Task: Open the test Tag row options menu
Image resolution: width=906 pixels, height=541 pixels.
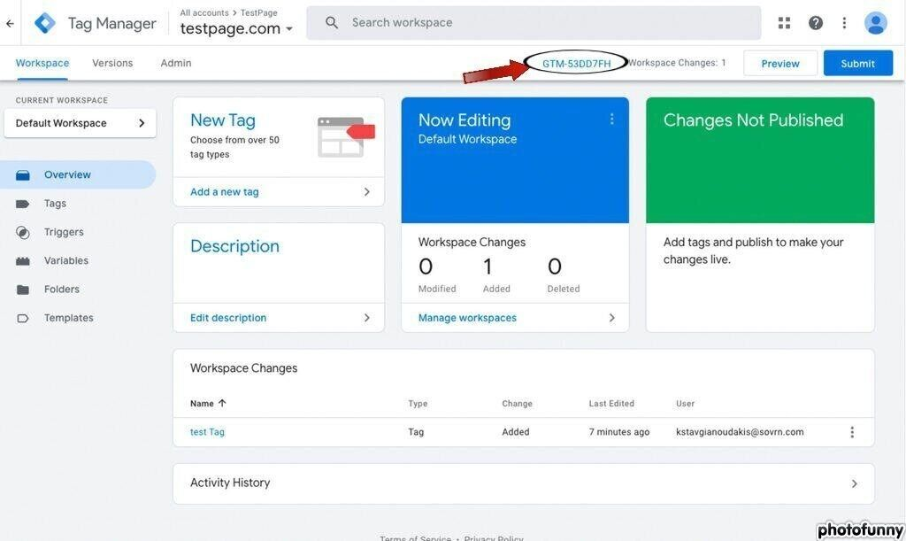Action: coord(852,432)
